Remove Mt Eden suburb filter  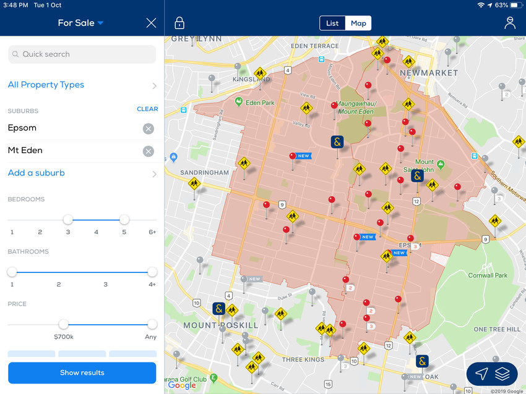coord(148,151)
